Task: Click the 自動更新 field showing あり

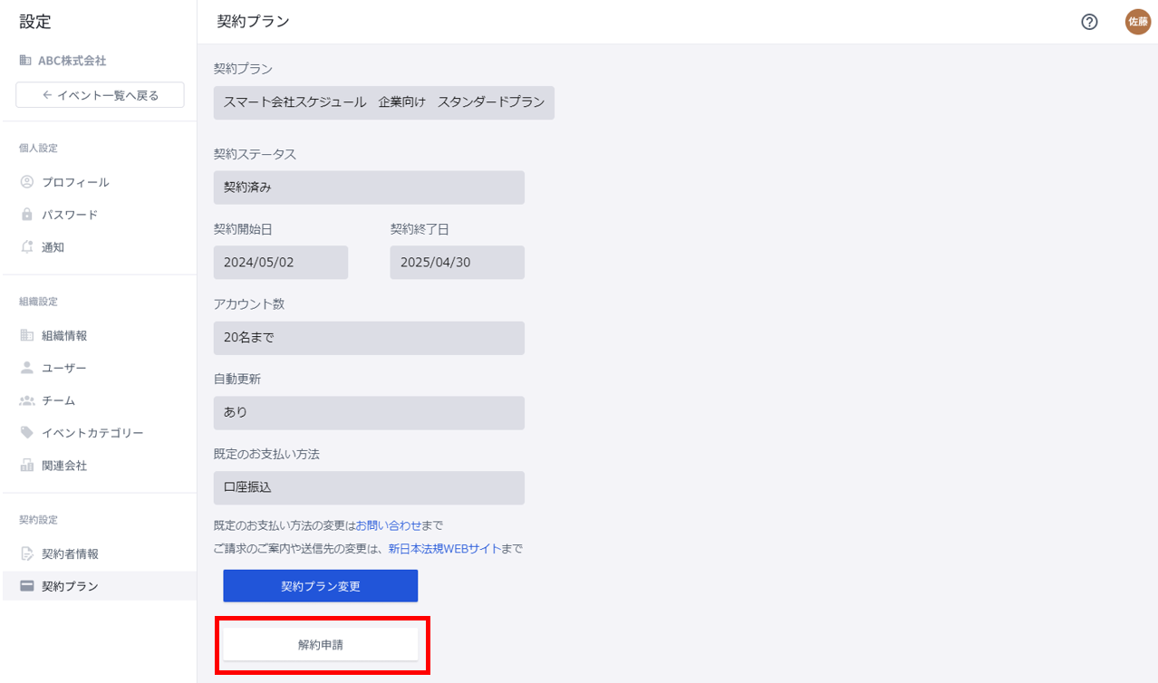Action: (x=369, y=412)
